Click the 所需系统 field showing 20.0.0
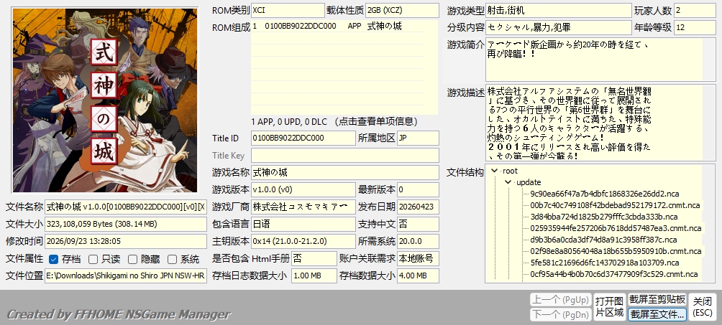The image size is (722, 325). [x=418, y=241]
